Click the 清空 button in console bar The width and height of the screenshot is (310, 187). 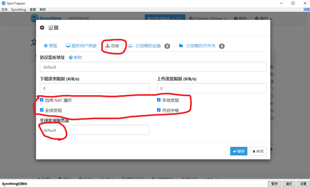pyautogui.click(x=289, y=184)
